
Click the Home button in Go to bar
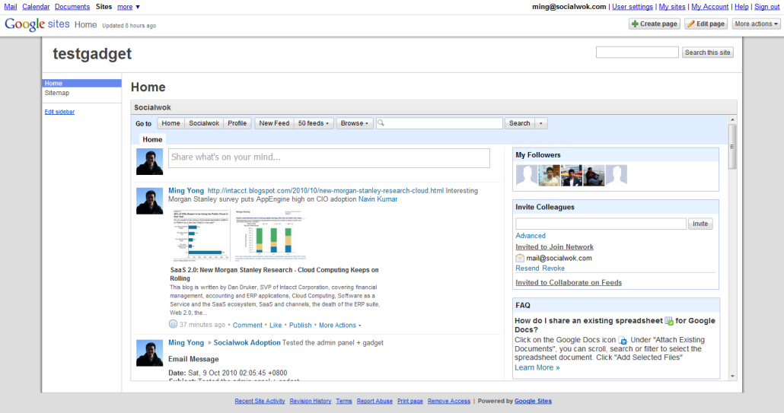(x=171, y=123)
